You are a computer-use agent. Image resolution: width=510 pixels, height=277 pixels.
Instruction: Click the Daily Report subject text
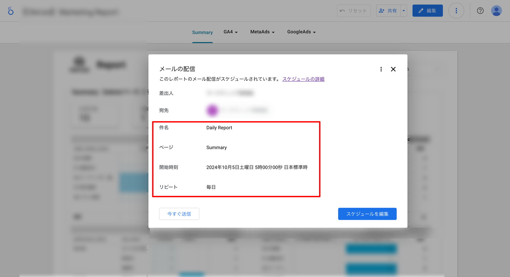click(219, 128)
